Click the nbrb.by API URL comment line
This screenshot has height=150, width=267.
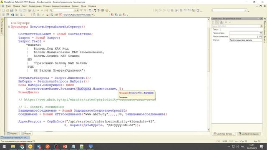pos(68,100)
